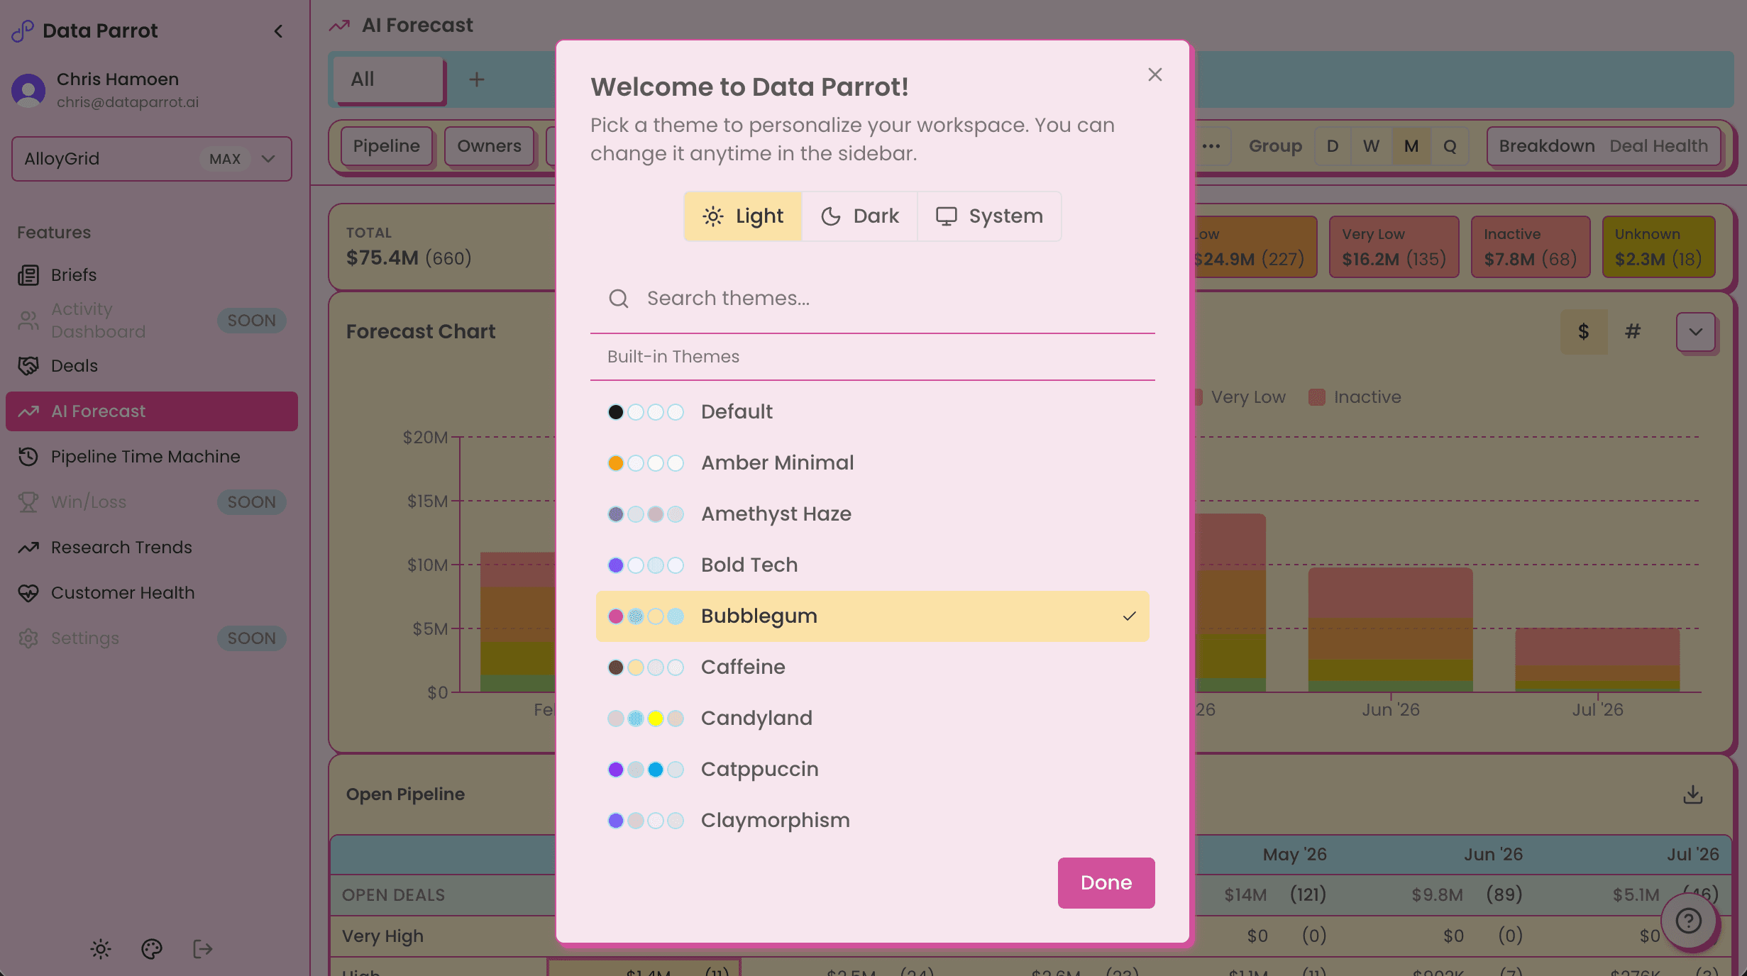Select the Deals handshake icon
This screenshot has width=1747, height=976.
point(28,365)
